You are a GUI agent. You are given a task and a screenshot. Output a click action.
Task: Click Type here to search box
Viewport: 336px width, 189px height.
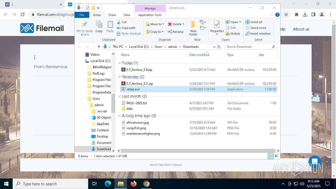(x=50, y=184)
